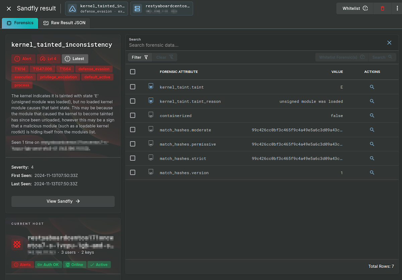The height and width of the screenshot is (280, 402).
Task: Open the Filter dropdown
Action: pos(140,57)
